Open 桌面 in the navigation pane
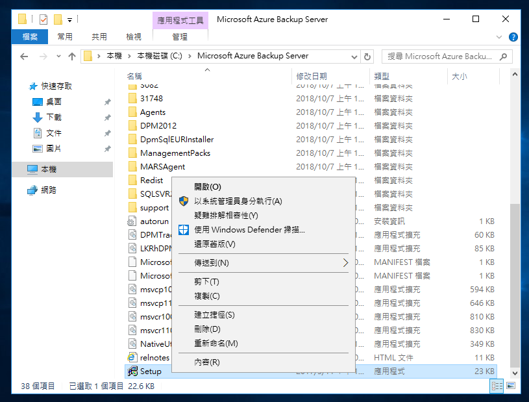529x402 pixels. click(x=54, y=101)
